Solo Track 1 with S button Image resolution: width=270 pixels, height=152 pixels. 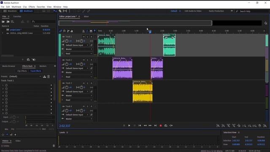(87, 37)
